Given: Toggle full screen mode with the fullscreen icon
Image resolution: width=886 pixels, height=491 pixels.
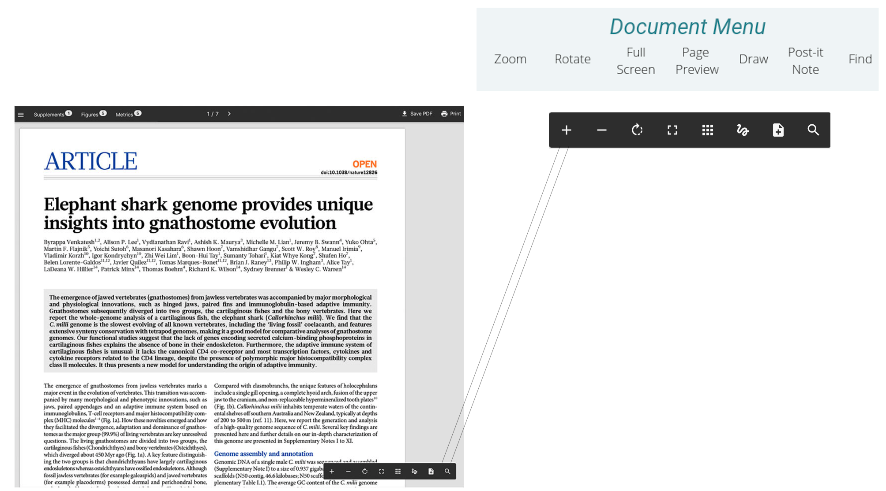Looking at the screenshot, I should click(672, 130).
